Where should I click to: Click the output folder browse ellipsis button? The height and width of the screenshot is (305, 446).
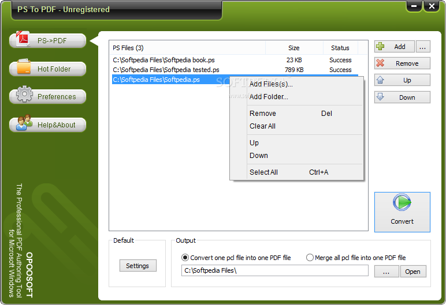[x=386, y=272]
